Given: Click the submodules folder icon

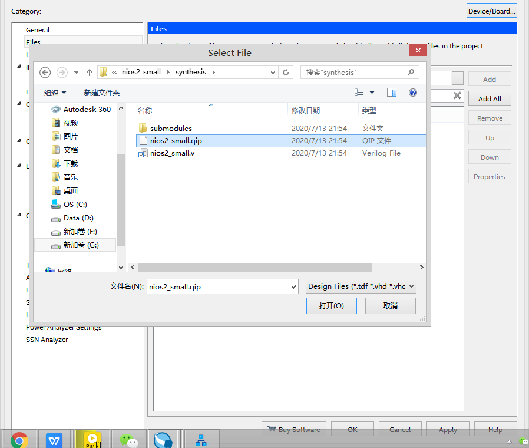Looking at the screenshot, I should (x=143, y=128).
